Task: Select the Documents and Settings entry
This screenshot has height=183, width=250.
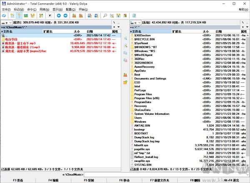Action: pos(188,79)
